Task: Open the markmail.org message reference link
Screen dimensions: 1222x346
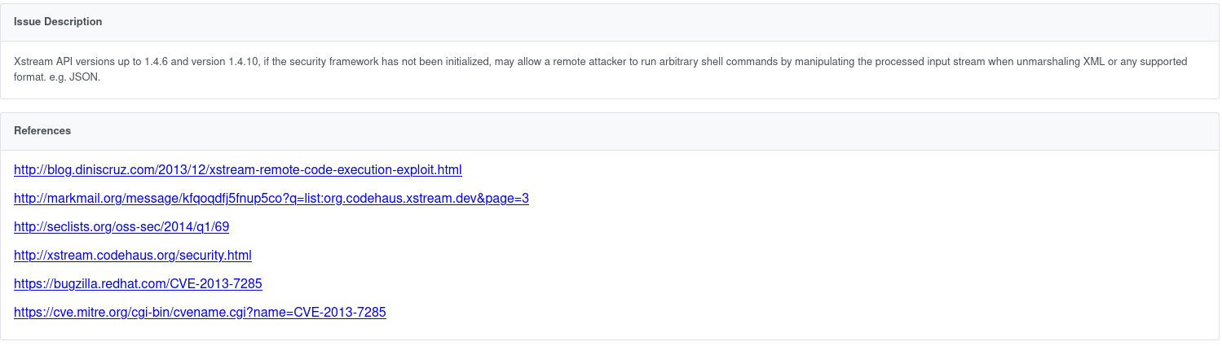Action: 271,199
